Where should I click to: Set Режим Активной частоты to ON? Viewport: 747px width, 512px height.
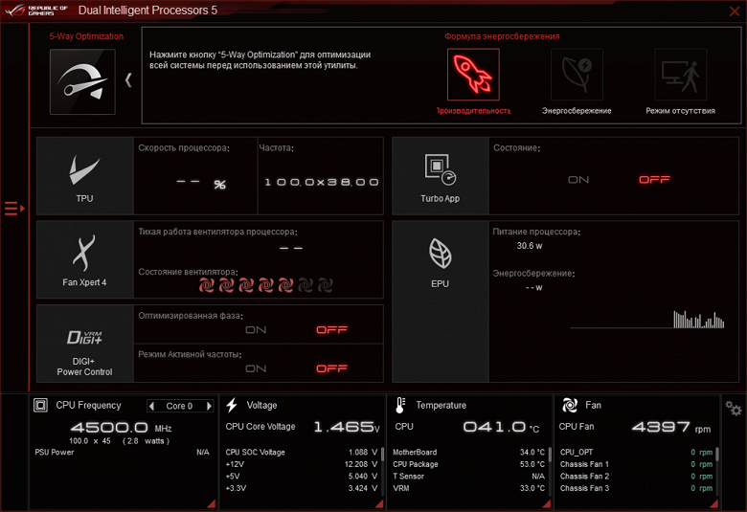click(x=256, y=368)
